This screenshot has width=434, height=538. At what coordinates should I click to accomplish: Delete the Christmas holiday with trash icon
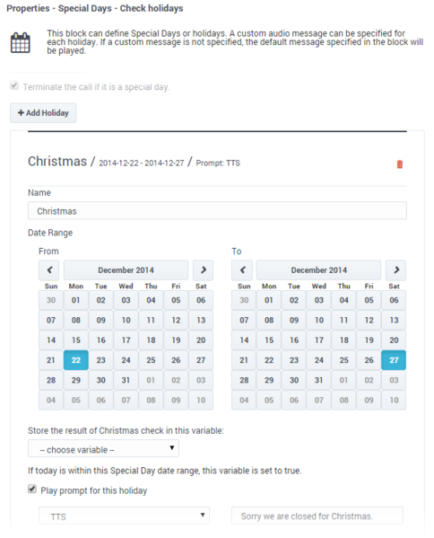point(399,164)
